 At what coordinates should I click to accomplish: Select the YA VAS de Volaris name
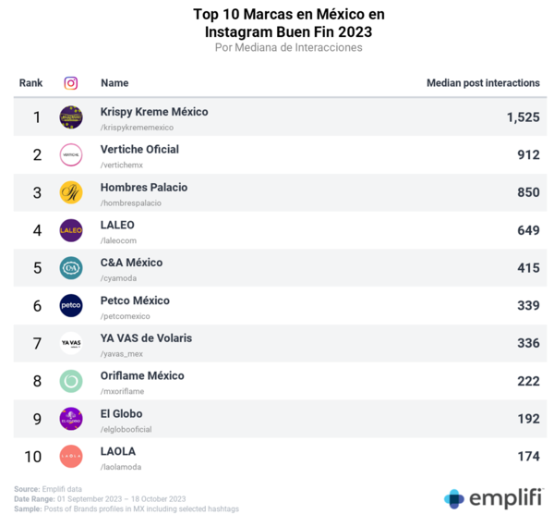[x=146, y=338]
